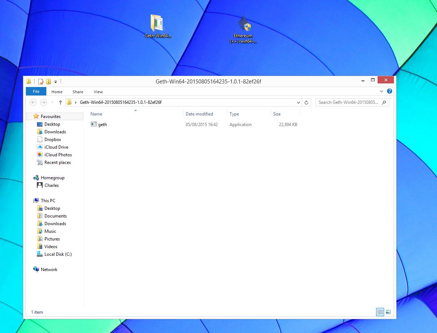Maximize the Geth-Win64 Explorer window
437x333 pixels.
[x=373, y=80]
